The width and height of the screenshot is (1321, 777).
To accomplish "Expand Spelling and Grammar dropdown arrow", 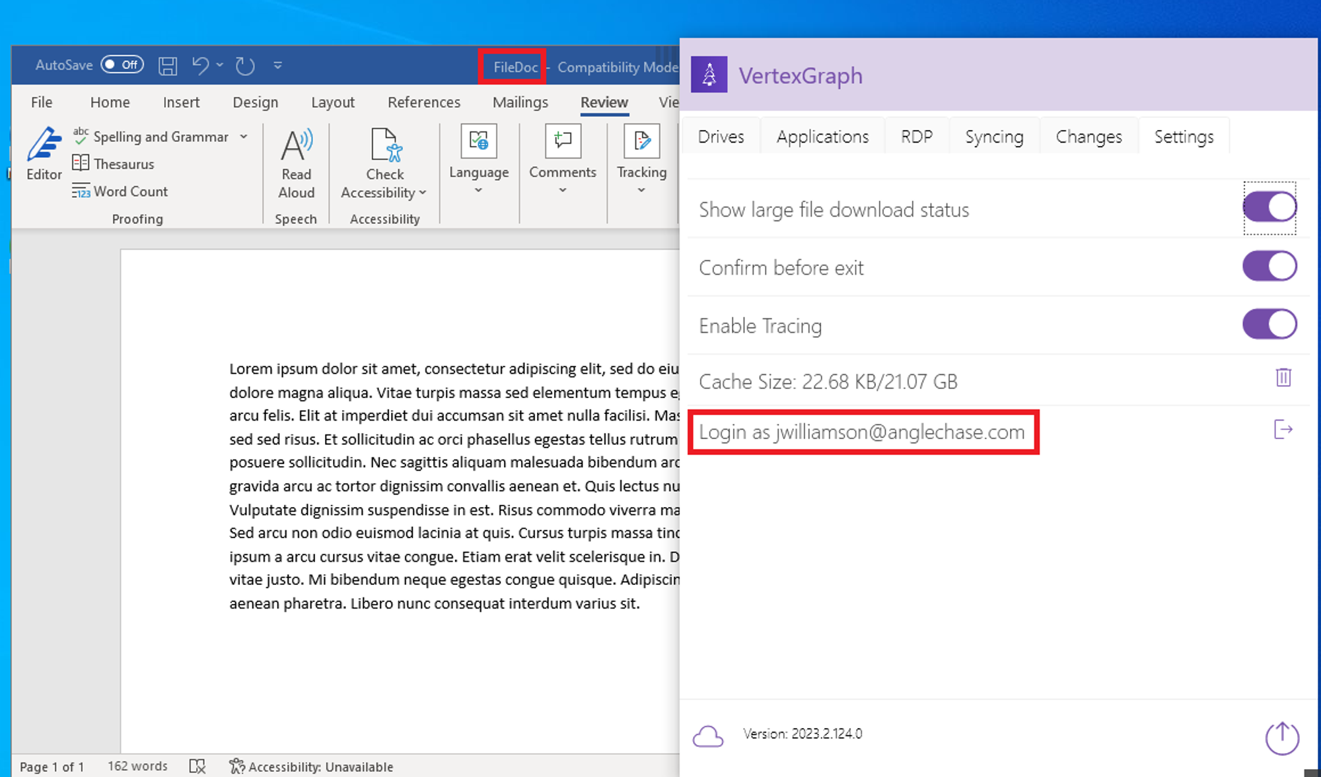I will pyautogui.click(x=244, y=137).
